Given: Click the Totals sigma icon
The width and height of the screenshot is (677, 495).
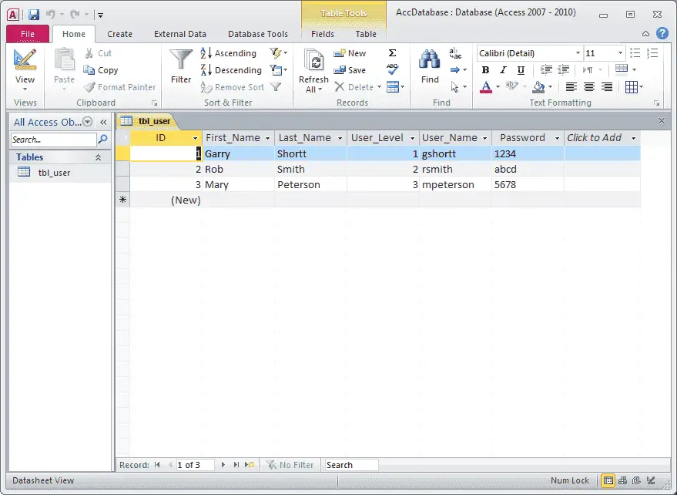Looking at the screenshot, I should pos(392,53).
